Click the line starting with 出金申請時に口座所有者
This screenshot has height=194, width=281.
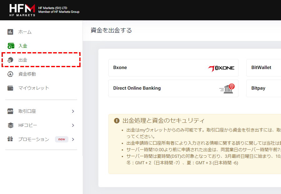pyautogui.click(x=204, y=143)
